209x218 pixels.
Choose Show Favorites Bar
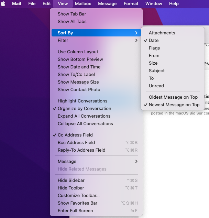pos(96,203)
